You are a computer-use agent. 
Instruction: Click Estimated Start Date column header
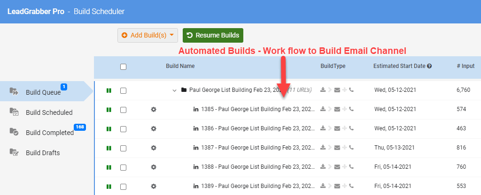coord(399,66)
